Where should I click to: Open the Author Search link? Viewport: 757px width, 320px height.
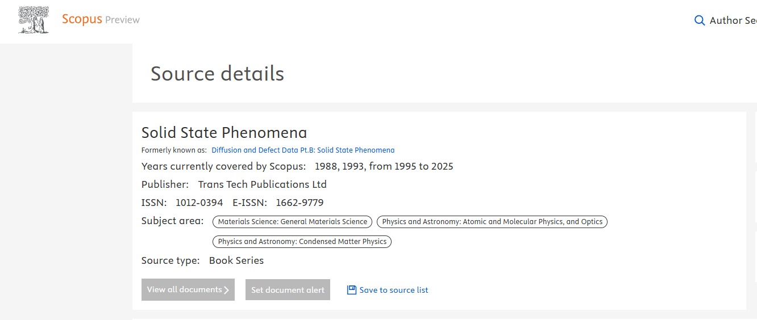click(x=733, y=20)
